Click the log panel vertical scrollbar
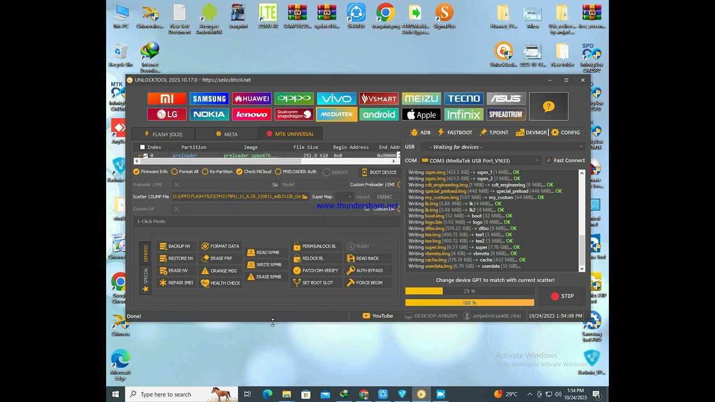715x402 pixels. pyautogui.click(x=581, y=221)
